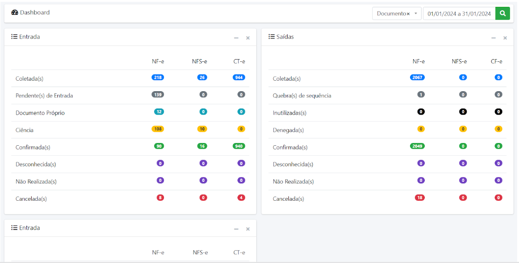The image size is (519, 263).
Task: Click the green 2049 confirmed badge
Action: pos(417,146)
